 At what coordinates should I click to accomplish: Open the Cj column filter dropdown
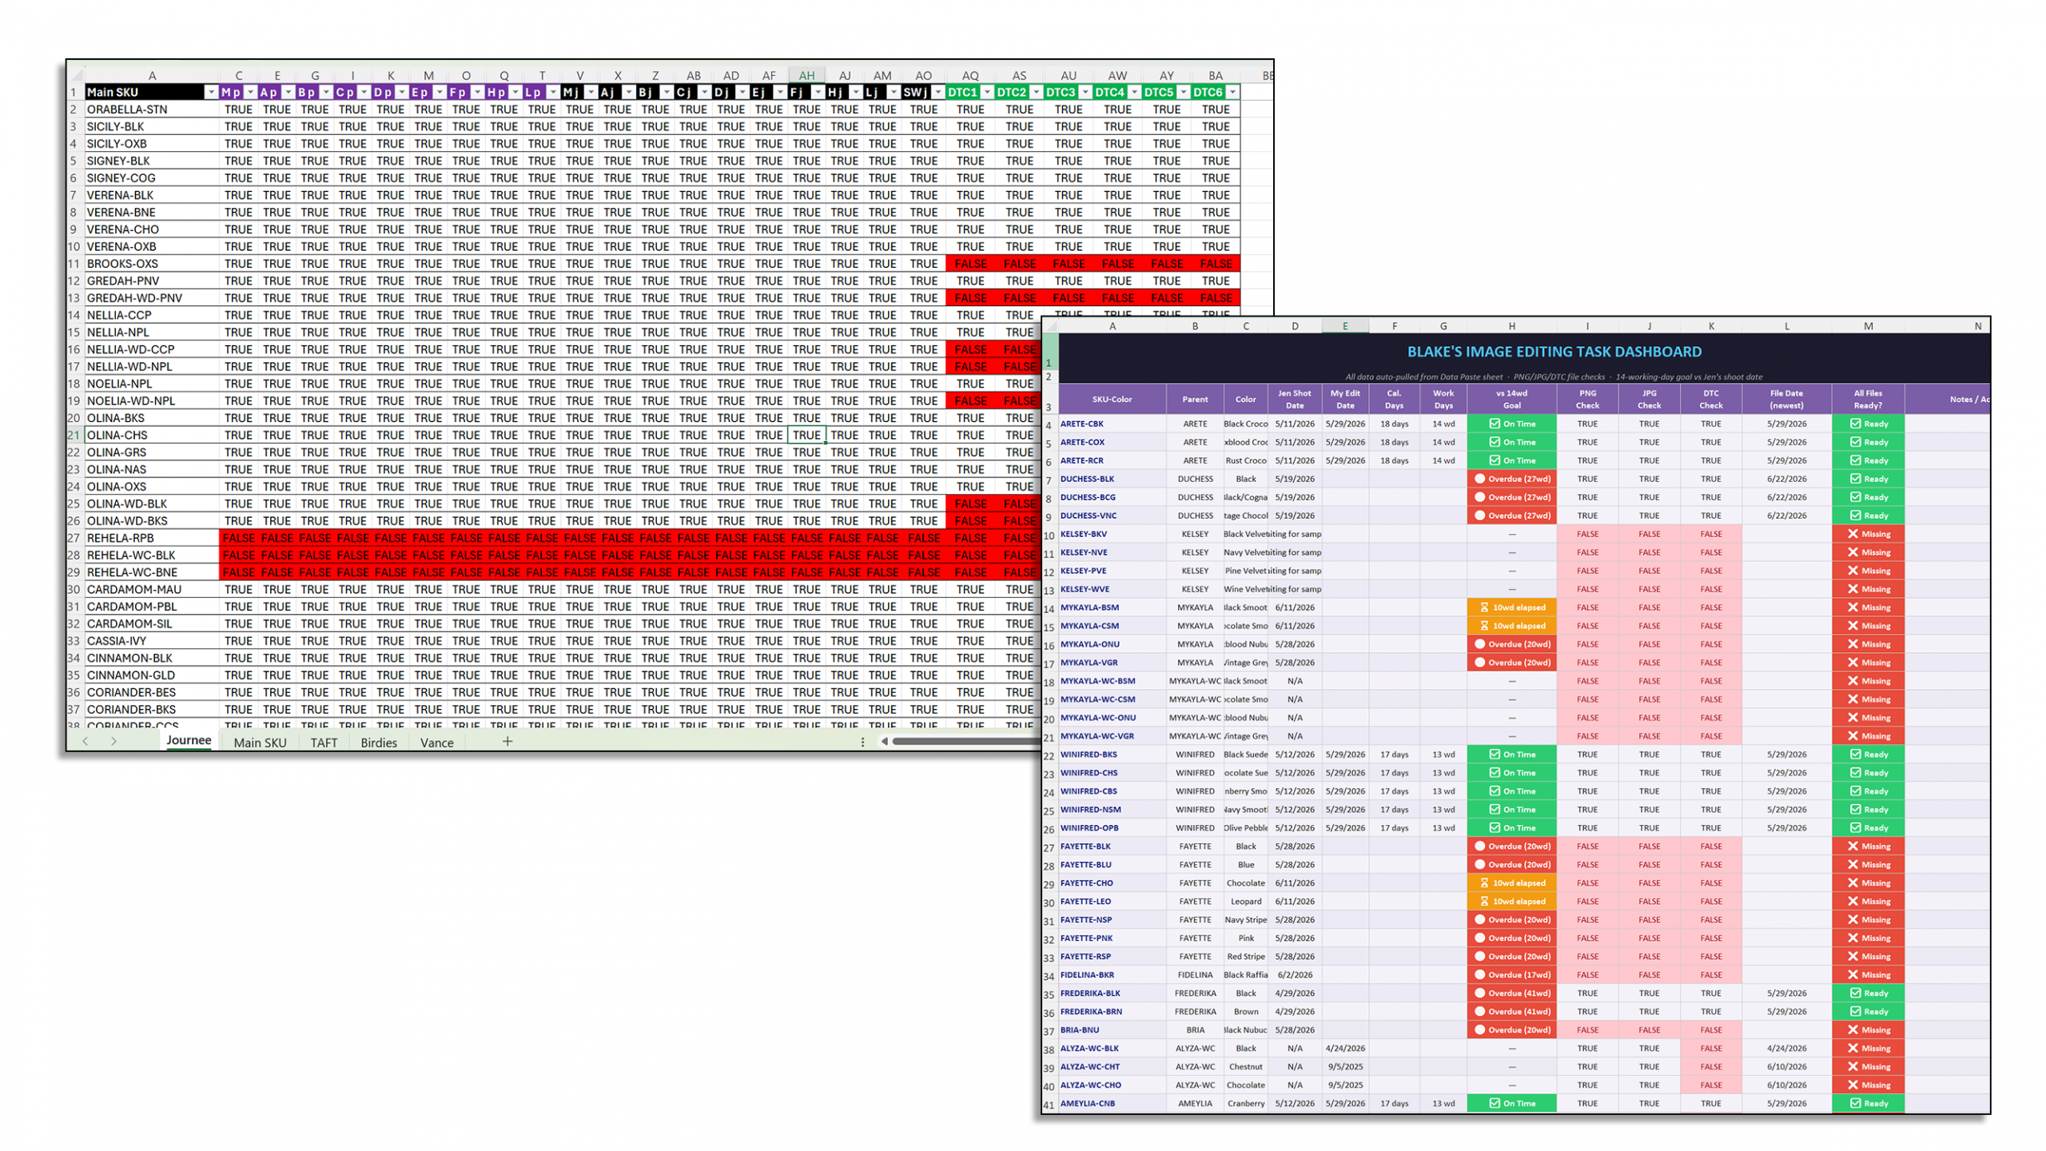point(704,93)
